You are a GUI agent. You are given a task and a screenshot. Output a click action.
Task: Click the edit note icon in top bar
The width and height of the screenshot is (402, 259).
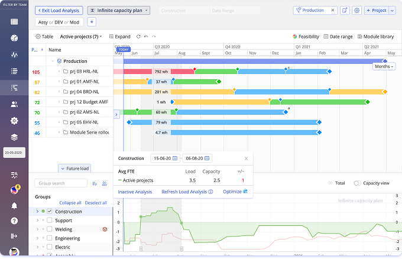pyautogui.click(x=345, y=11)
